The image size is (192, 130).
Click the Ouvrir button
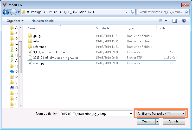pos(146,121)
